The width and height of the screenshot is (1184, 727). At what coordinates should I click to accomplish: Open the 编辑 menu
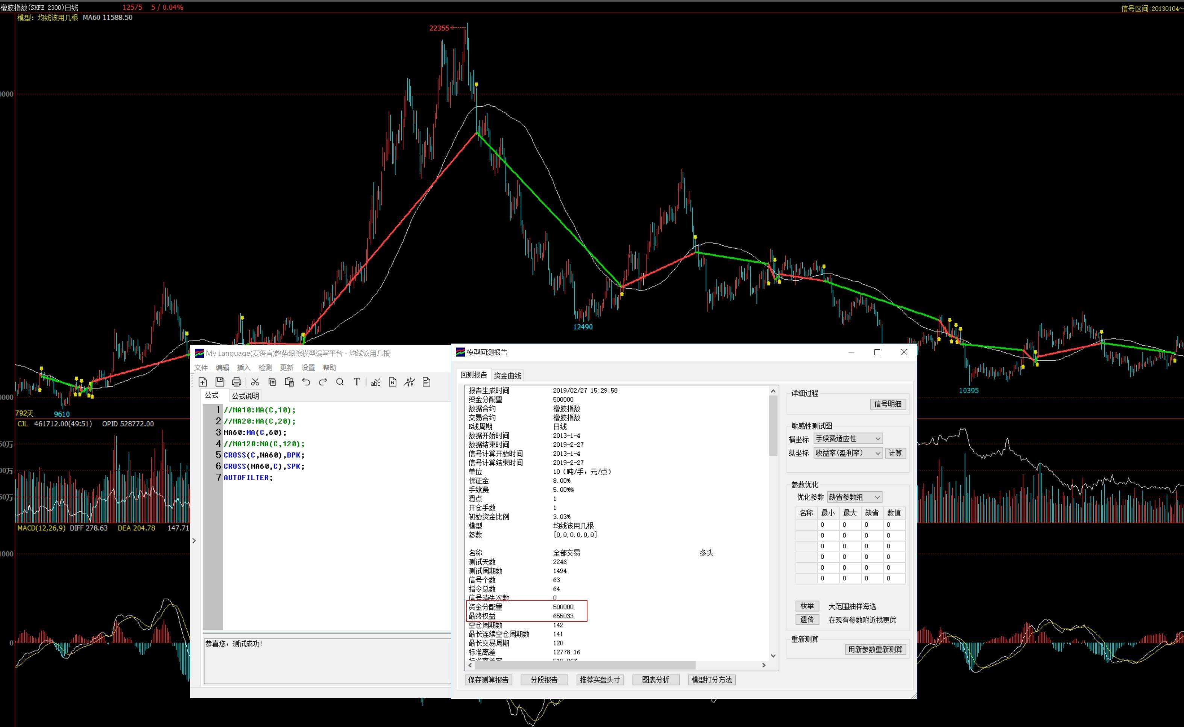tap(222, 367)
